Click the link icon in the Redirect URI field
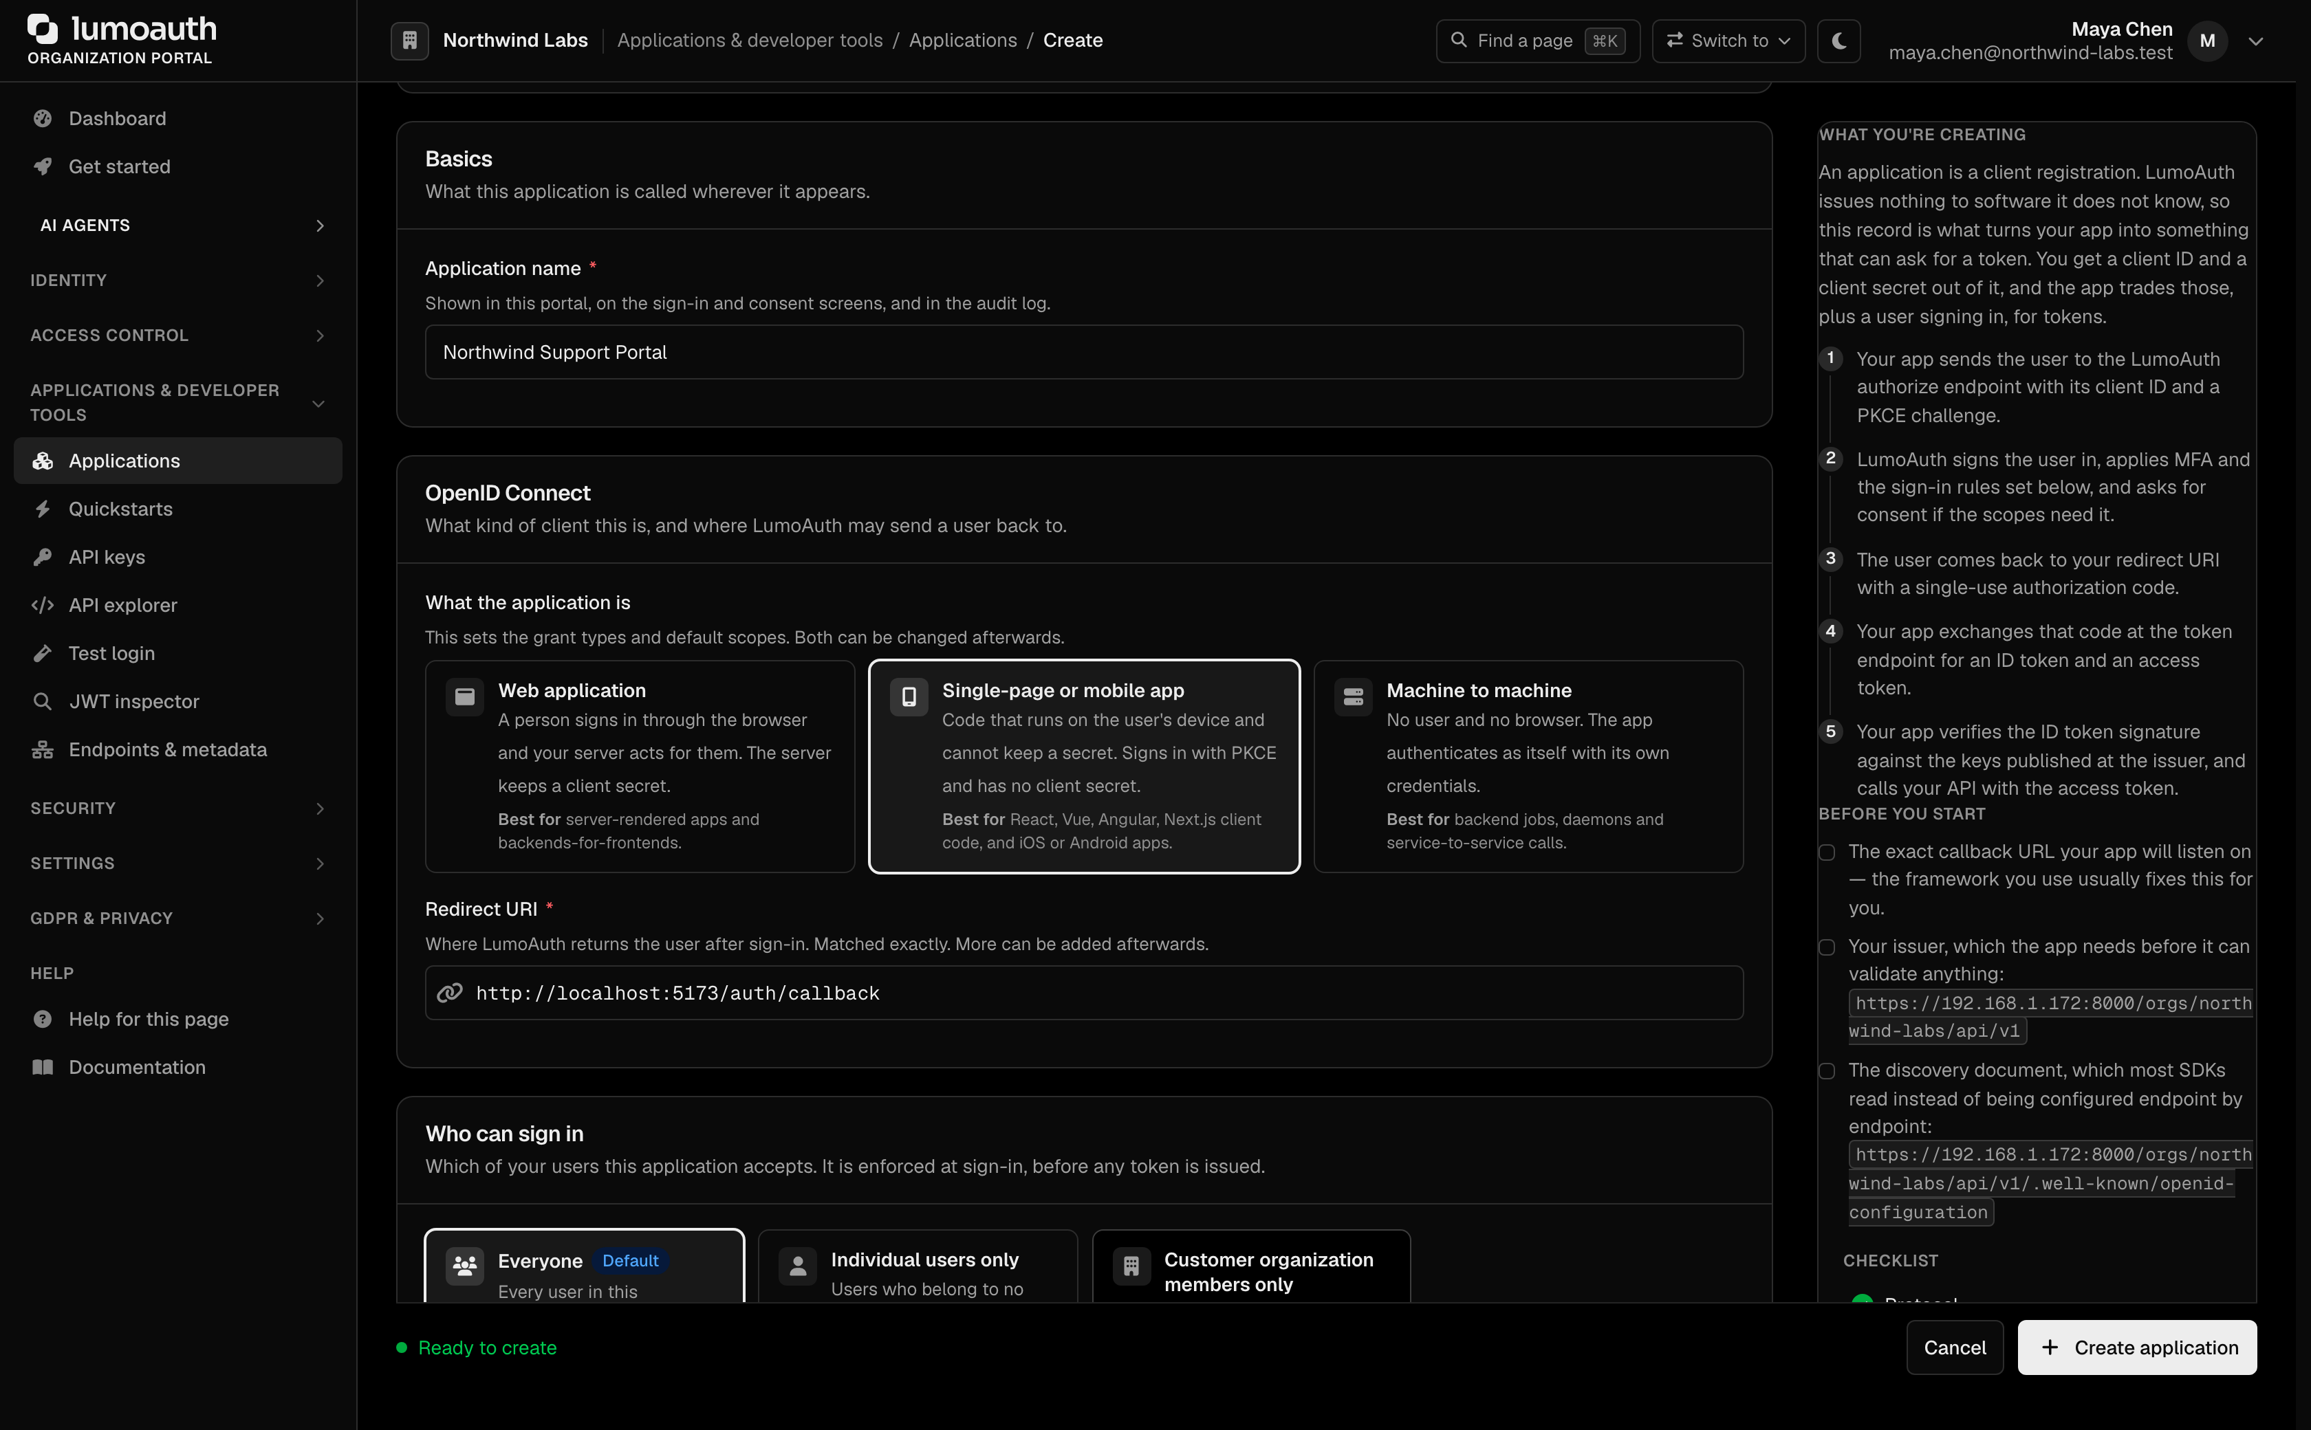This screenshot has width=2311, height=1430. pyautogui.click(x=451, y=992)
